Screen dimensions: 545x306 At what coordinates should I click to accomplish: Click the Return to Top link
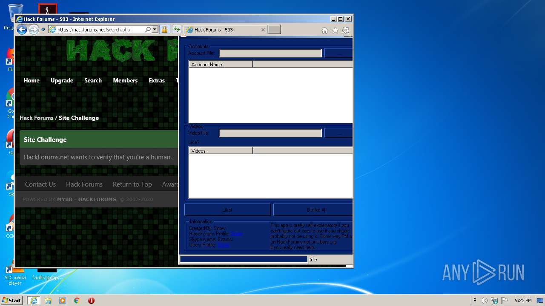(132, 184)
